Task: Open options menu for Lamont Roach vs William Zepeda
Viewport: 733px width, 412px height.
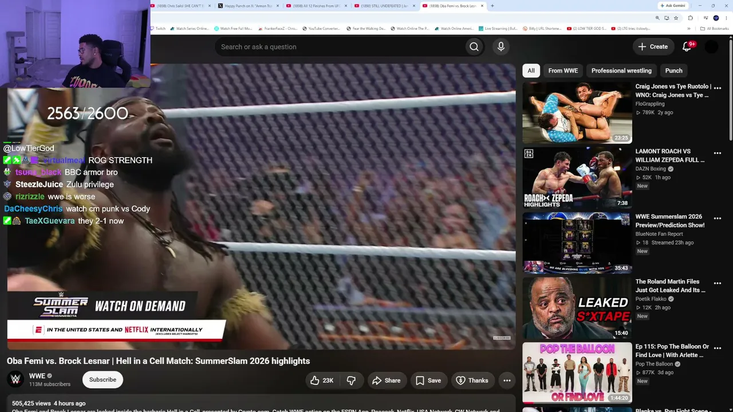Action: pyautogui.click(x=718, y=153)
